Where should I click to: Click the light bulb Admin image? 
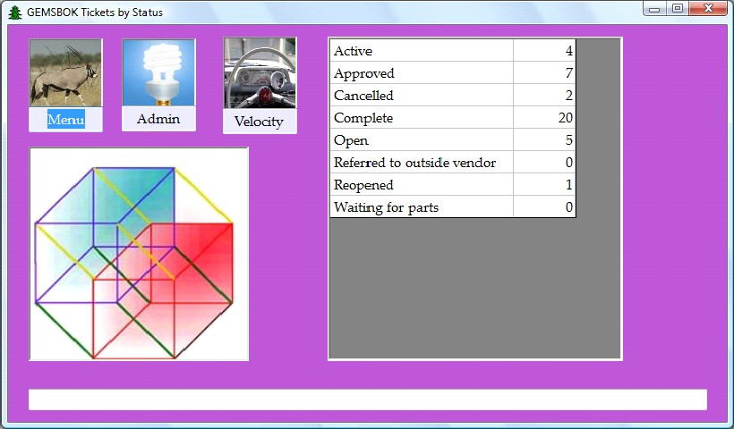point(158,72)
